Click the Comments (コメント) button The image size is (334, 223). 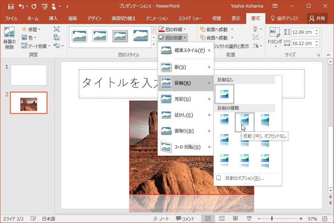(x=185, y=219)
